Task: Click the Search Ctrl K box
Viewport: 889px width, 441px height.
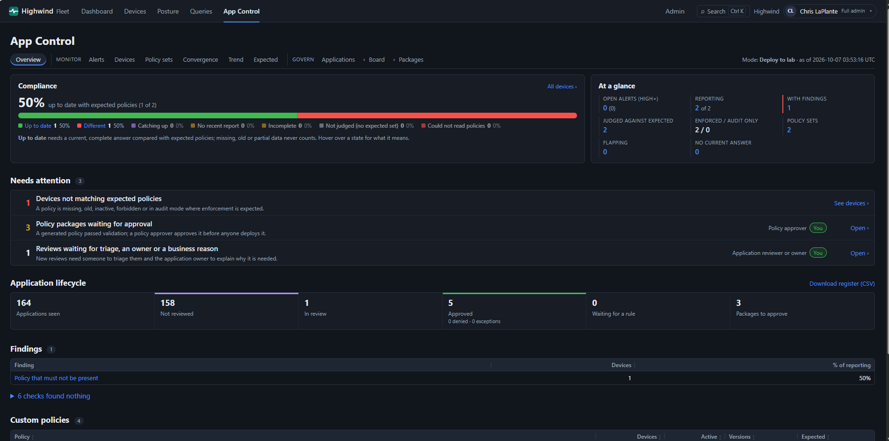Action: pos(723,11)
